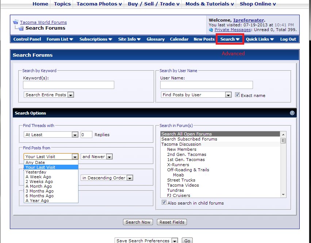Expand the Subscriptions menu
This screenshot has height=243, width=311.
pos(96,39)
